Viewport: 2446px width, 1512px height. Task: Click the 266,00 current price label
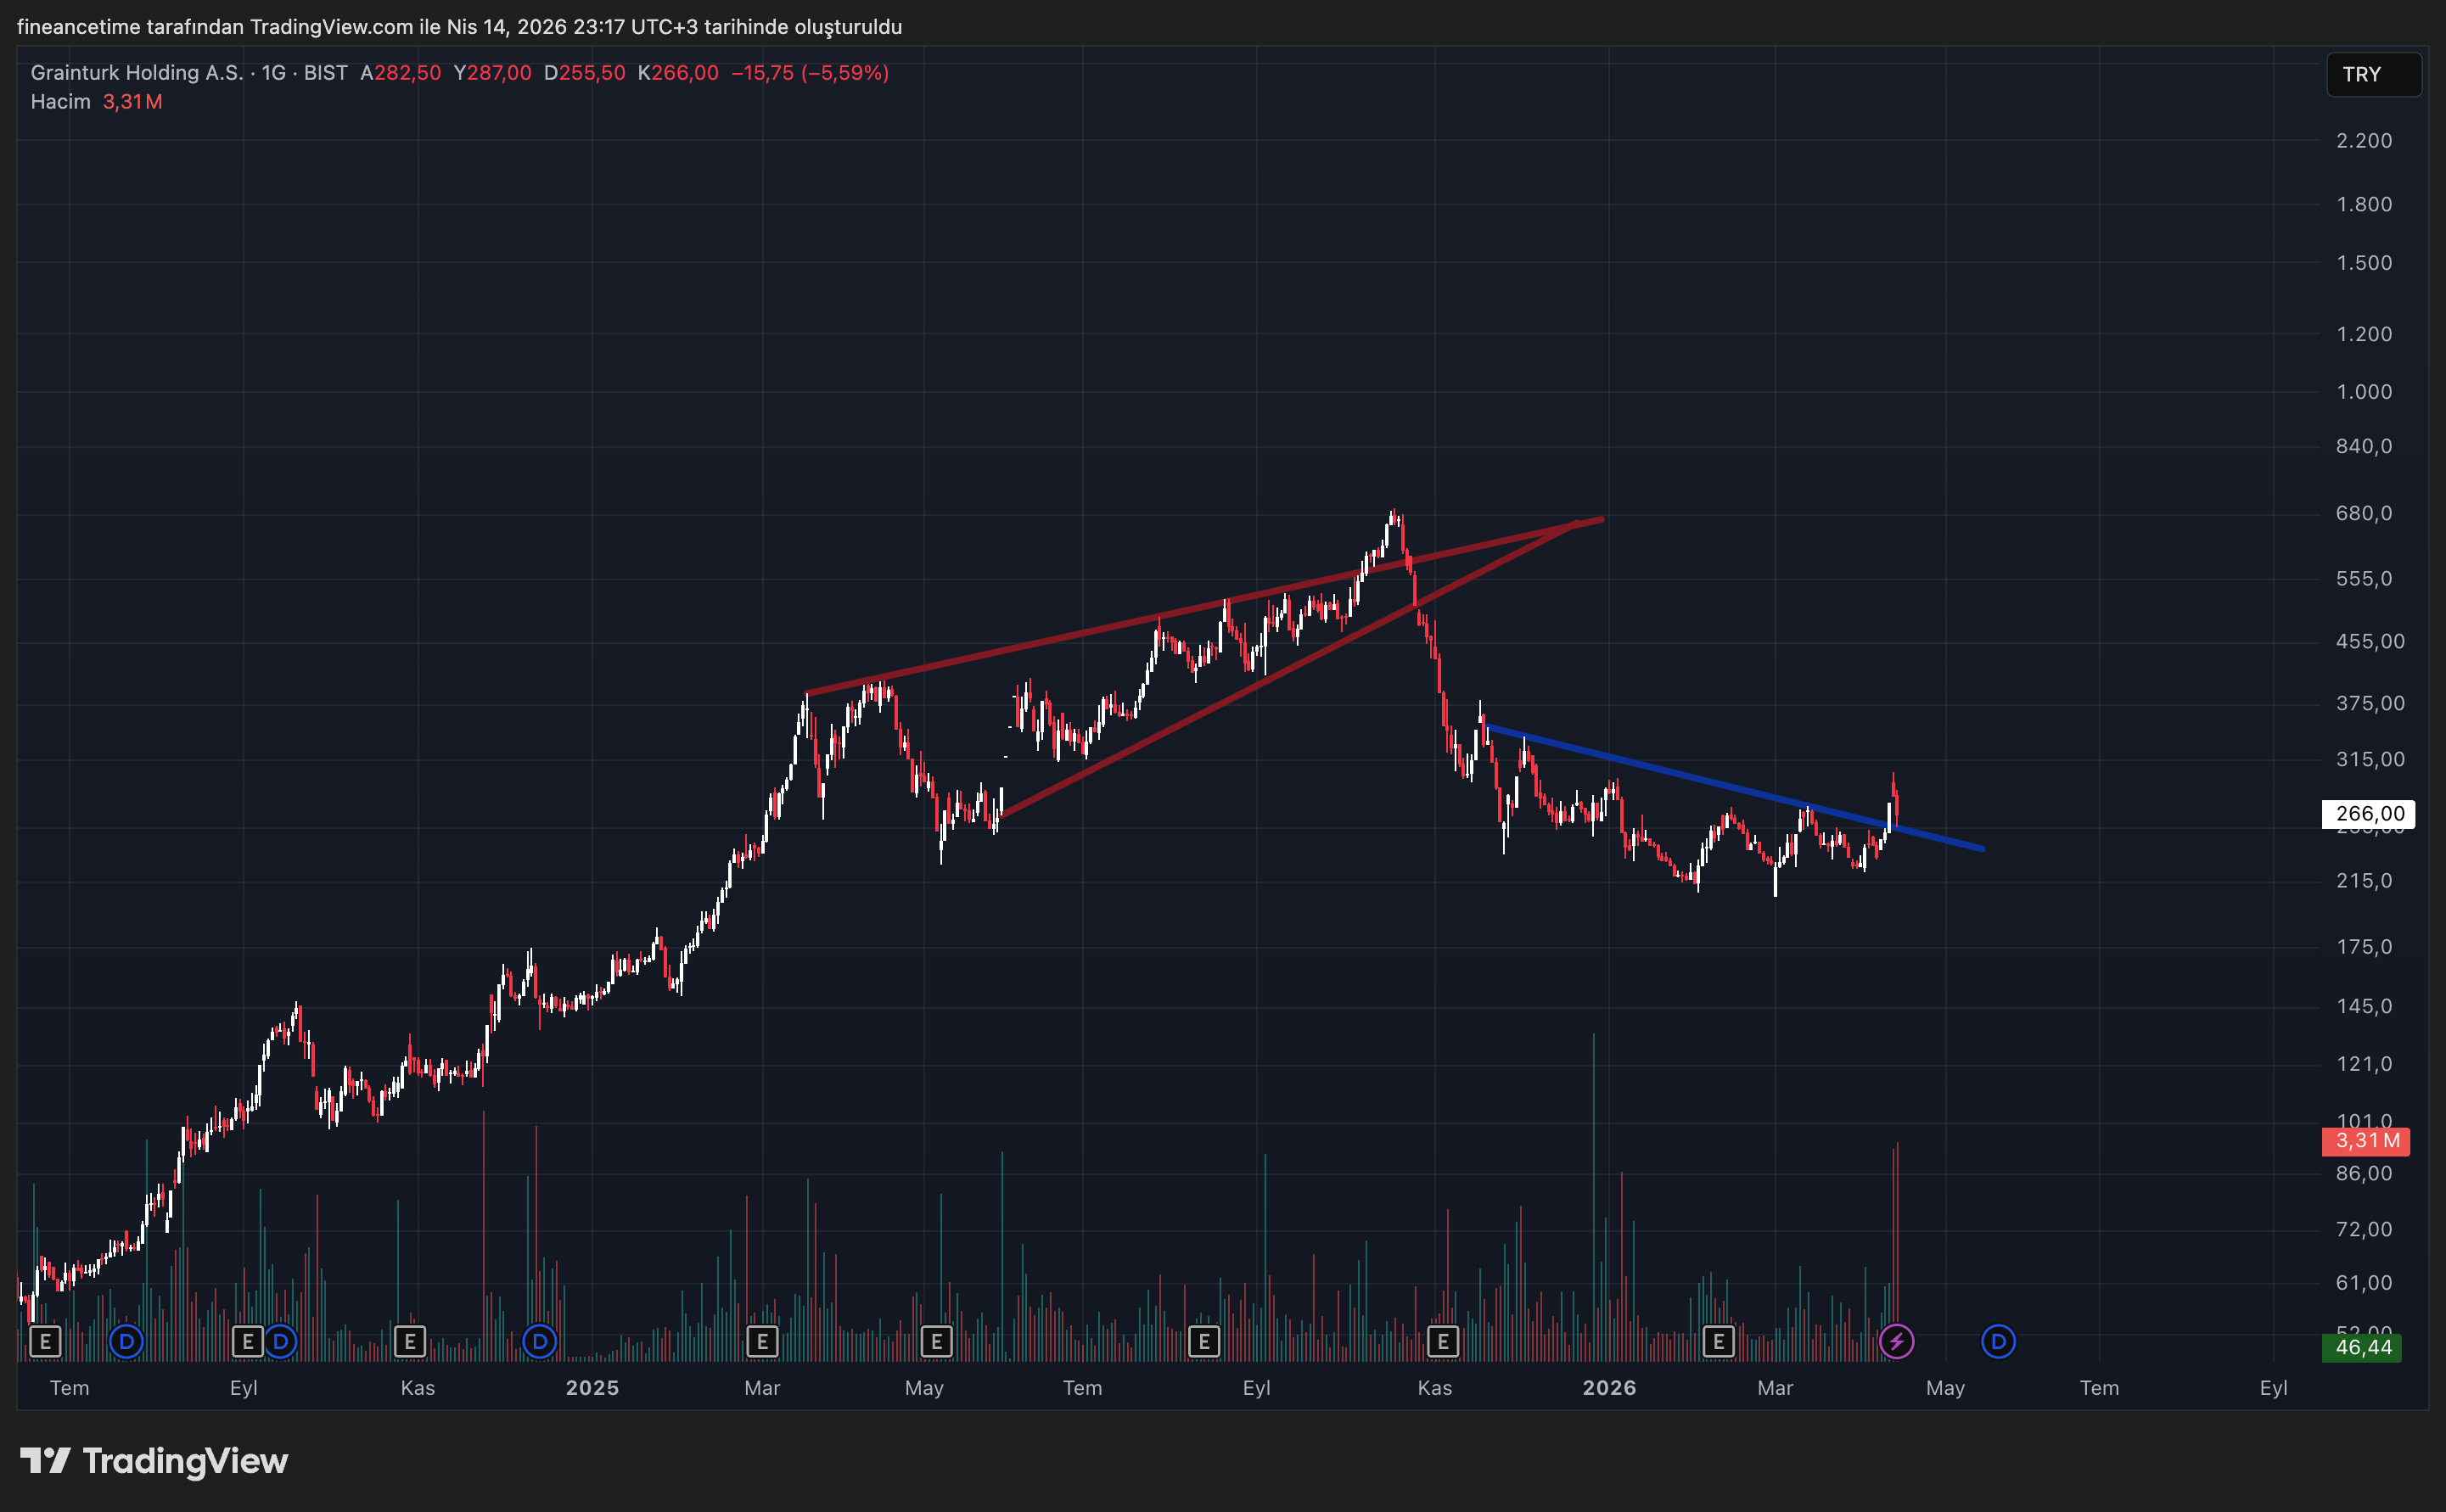(x=2367, y=813)
